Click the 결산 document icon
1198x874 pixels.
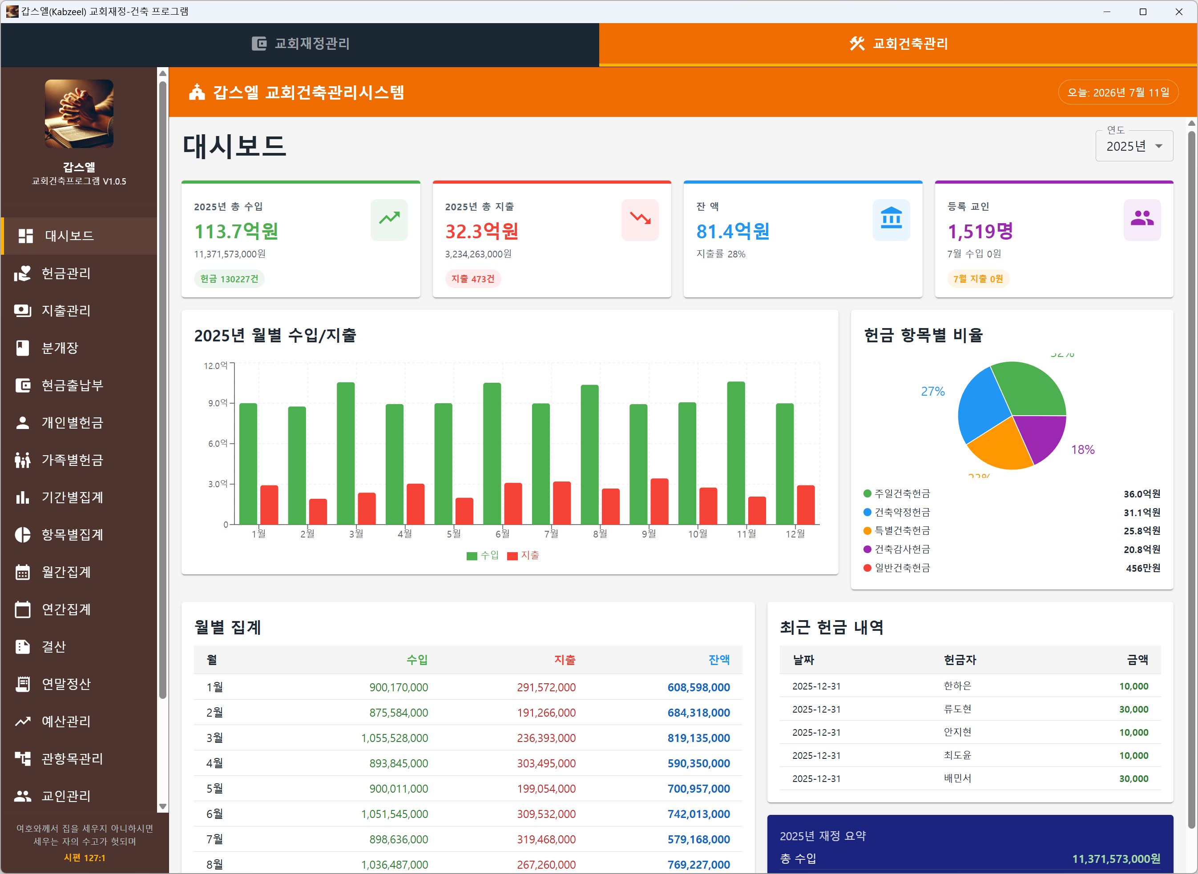click(22, 646)
